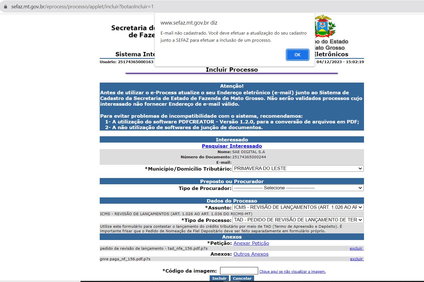Open the Pesquisar Interessado link
Viewport: 424px width, 282px height.
pos(232,146)
